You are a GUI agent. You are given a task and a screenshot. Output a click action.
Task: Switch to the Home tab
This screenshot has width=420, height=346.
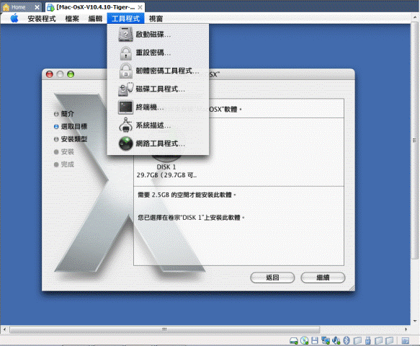click(19, 7)
